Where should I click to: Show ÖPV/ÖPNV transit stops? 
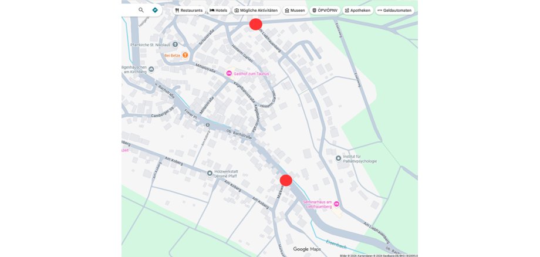325,11
